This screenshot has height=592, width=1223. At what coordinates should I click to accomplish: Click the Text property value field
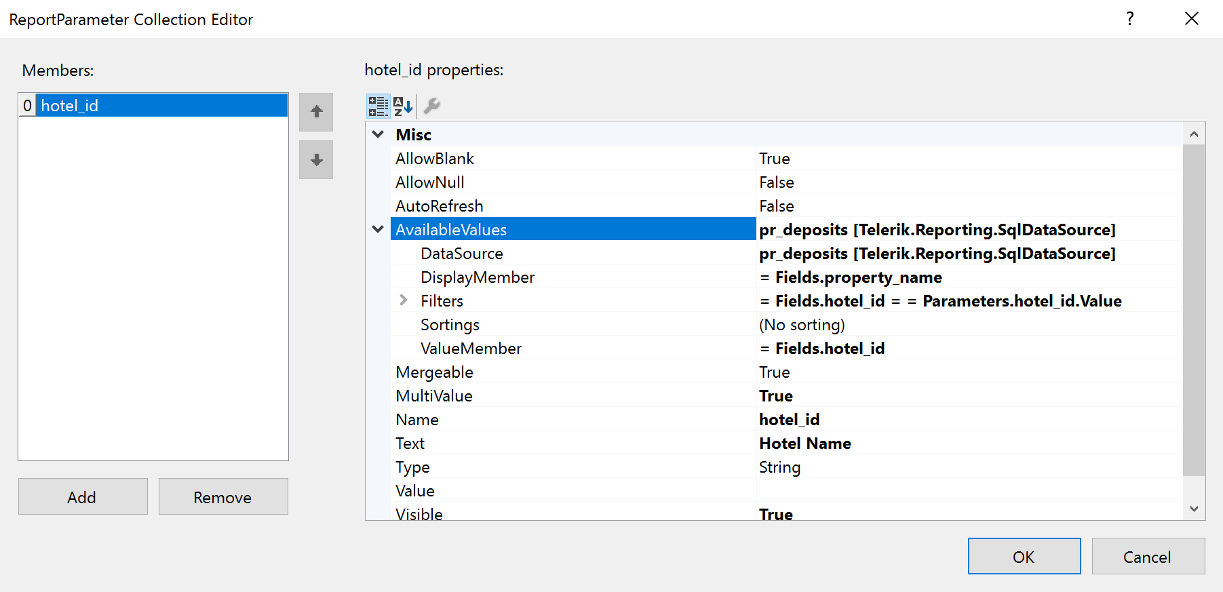(x=950, y=443)
